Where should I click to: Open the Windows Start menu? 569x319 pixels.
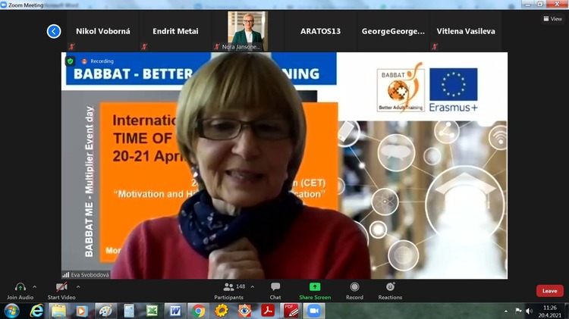coord(11,311)
